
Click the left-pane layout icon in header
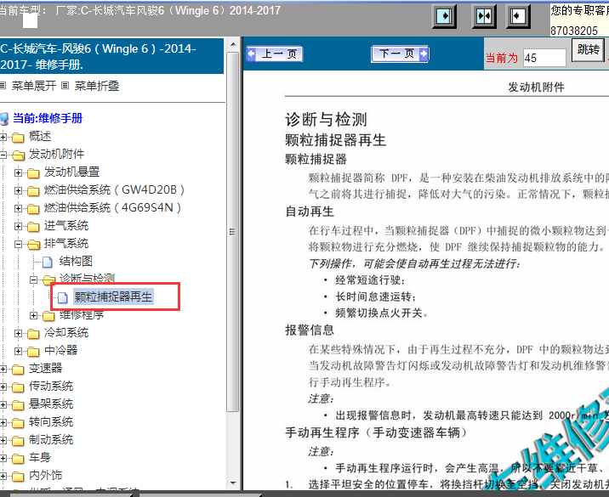(444, 16)
